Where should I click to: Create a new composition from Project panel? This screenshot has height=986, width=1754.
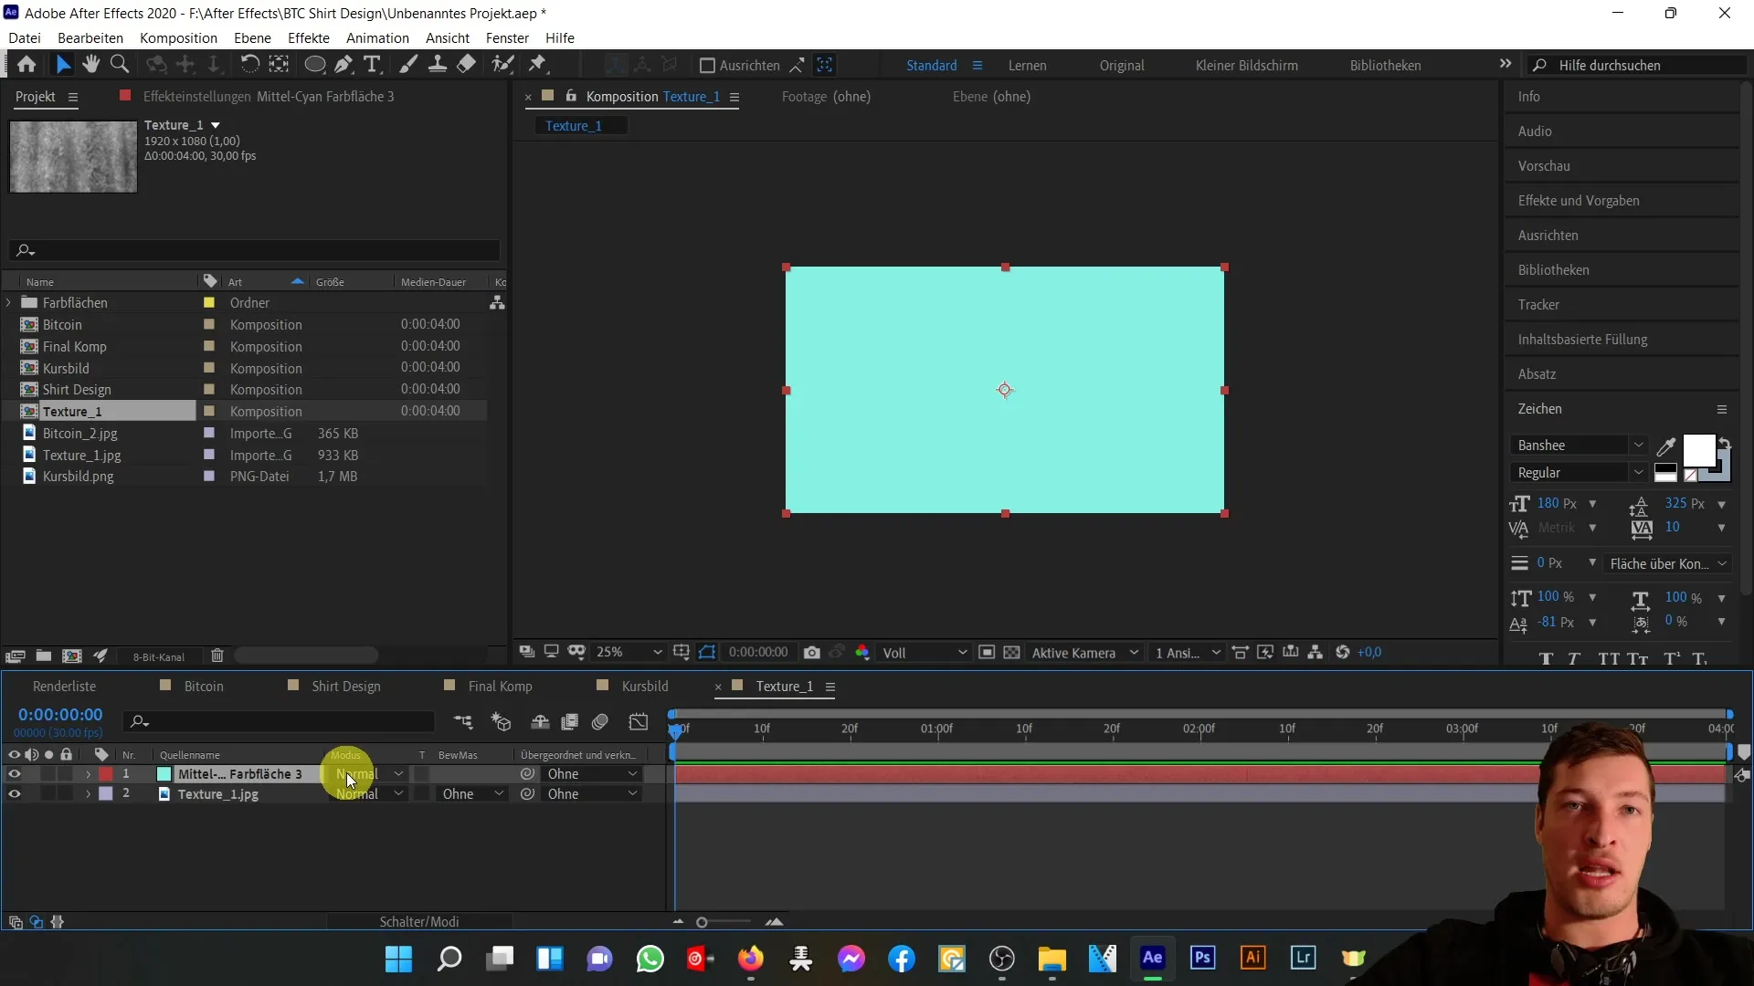point(72,656)
